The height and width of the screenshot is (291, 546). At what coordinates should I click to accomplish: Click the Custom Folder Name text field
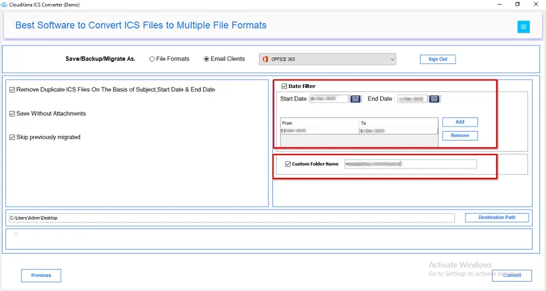(411, 164)
